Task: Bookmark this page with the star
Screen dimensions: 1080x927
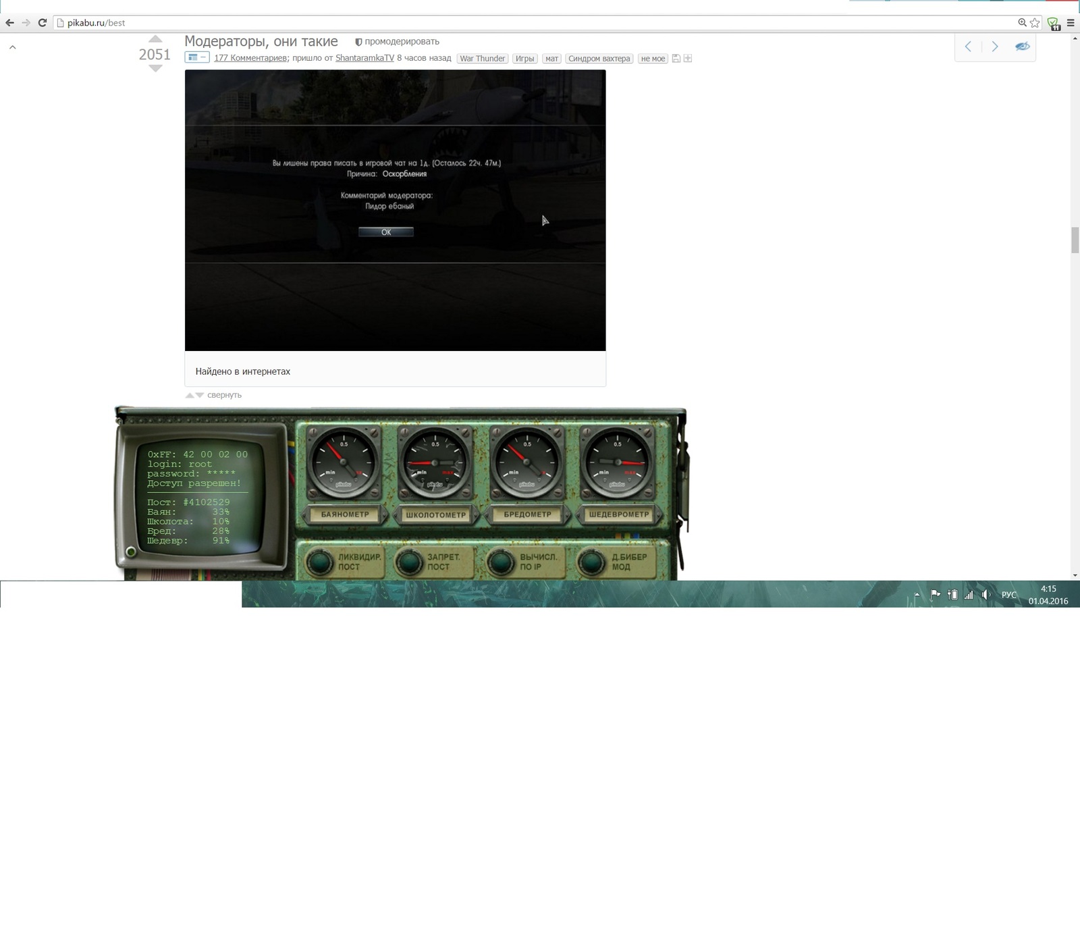Action: (x=1035, y=23)
